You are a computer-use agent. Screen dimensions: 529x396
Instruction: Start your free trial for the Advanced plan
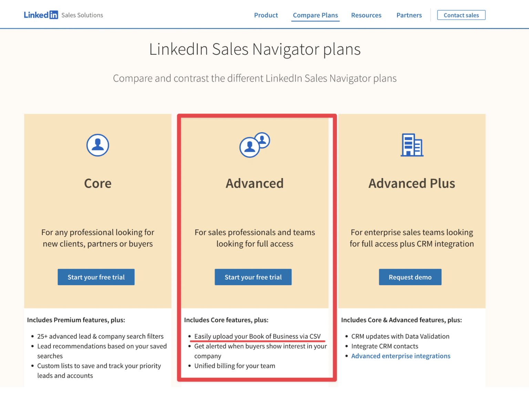(x=253, y=277)
